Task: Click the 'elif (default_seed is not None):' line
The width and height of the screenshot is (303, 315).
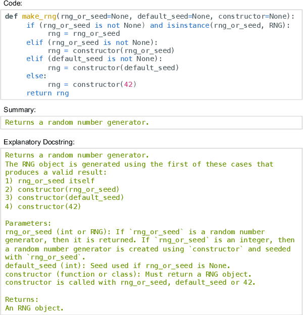Action: [x=94, y=59]
